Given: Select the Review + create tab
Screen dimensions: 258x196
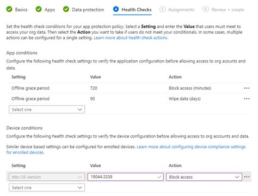Looking at the screenshot, I should (x=228, y=10).
